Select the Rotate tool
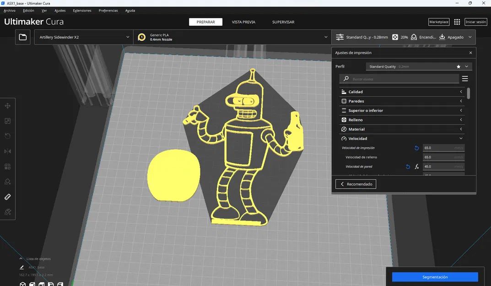 coord(7,135)
